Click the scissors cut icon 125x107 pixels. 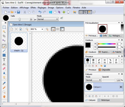pyautogui.click(x=25, y=12)
